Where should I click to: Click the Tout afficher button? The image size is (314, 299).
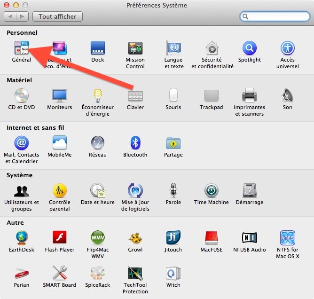57,16
